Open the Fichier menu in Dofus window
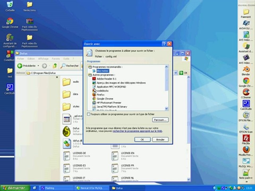 coord(20,59)
